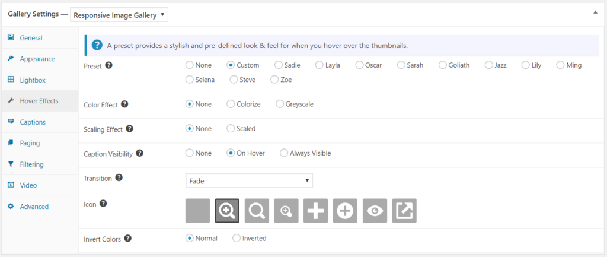Select the Jazz preset
This screenshot has width=607, height=257.
click(x=488, y=65)
